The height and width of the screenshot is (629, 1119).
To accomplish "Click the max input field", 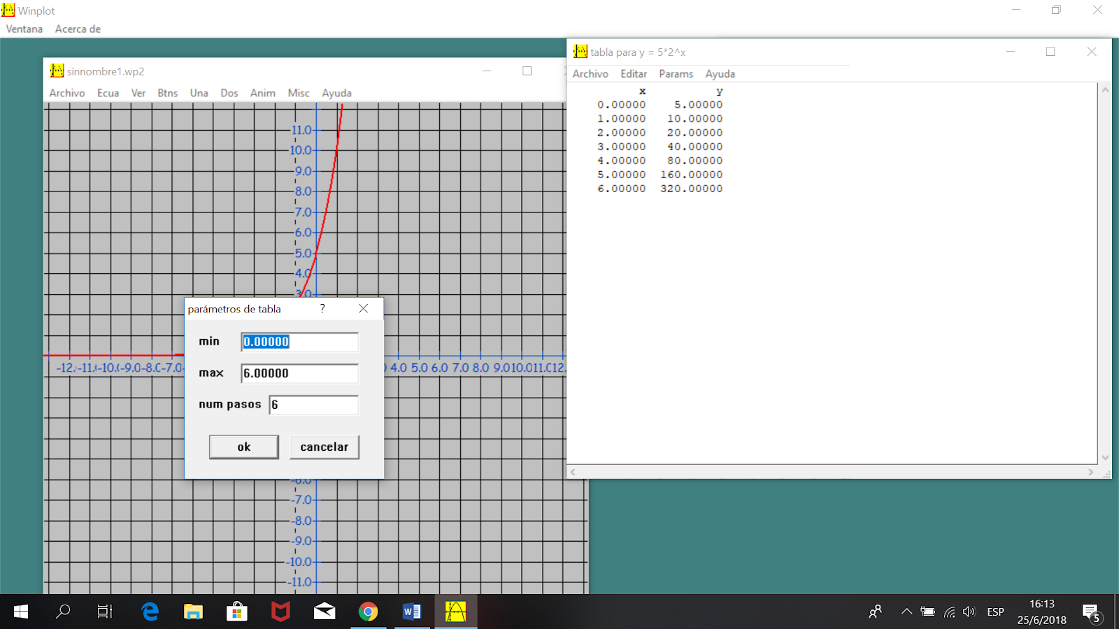I will 300,373.
